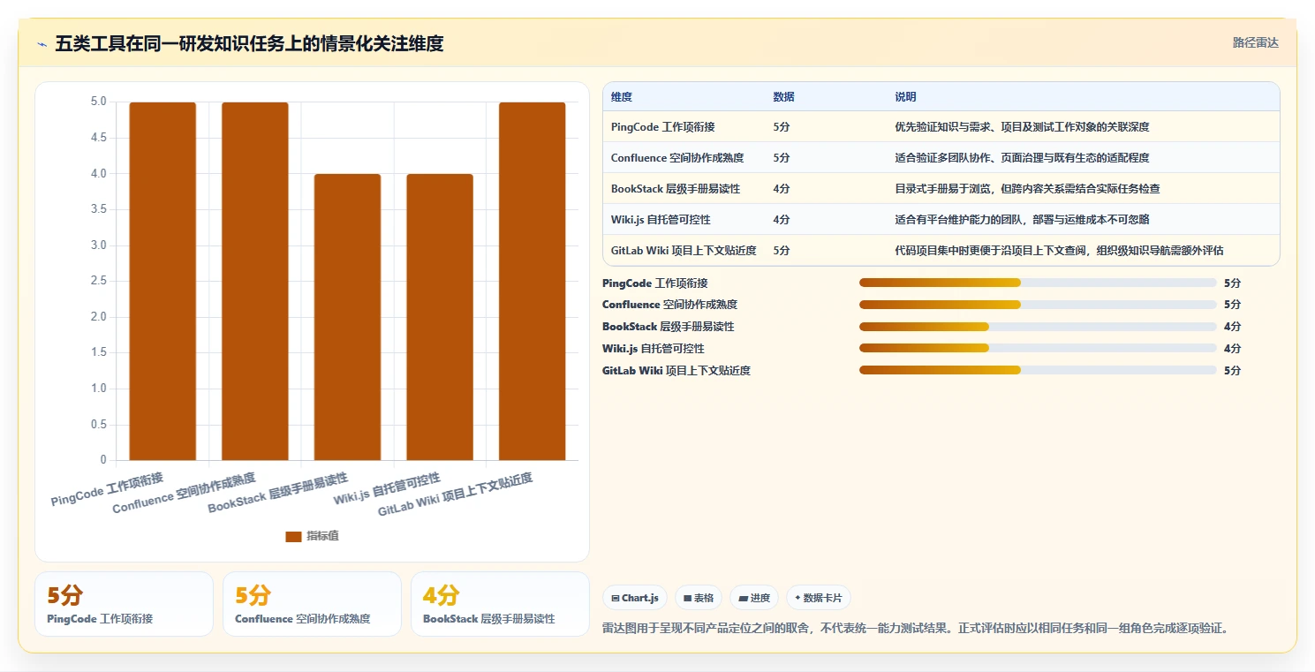This screenshot has height=672, width=1315.
Task: Select the 表格 chip
Action: click(x=699, y=598)
